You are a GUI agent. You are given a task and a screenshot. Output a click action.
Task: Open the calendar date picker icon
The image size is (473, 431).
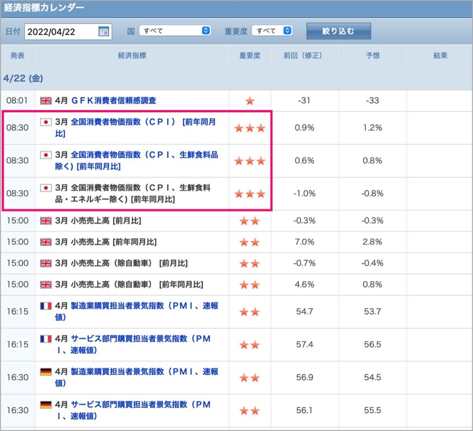(x=103, y=31)
